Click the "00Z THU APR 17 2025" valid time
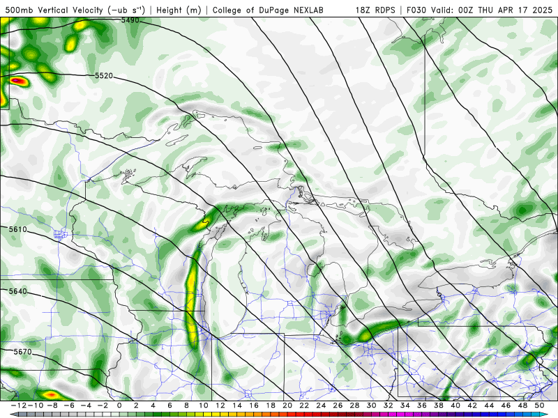 pos(505,10)
